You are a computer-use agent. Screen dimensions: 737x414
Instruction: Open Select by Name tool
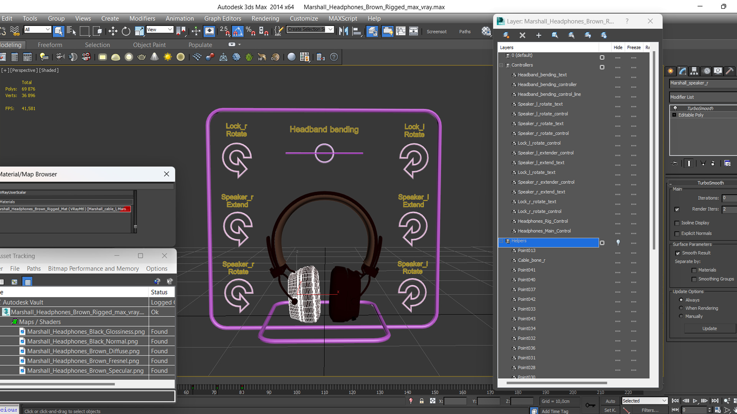(x=71, y=31)
